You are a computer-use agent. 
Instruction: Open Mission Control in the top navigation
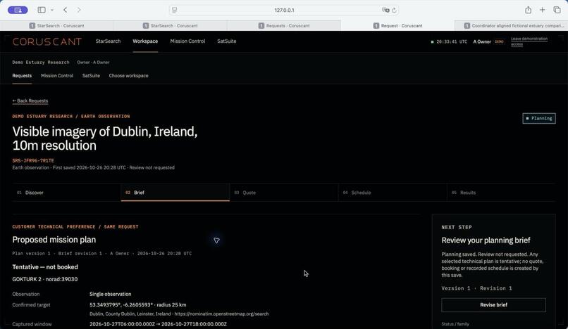(187, 41)
